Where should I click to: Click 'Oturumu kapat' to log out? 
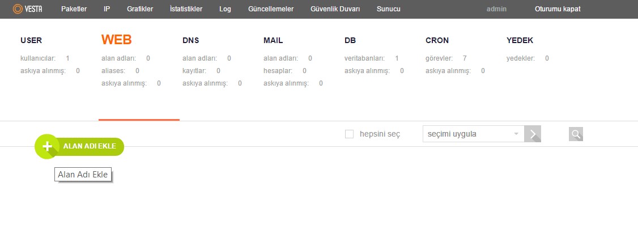point(558,9)
